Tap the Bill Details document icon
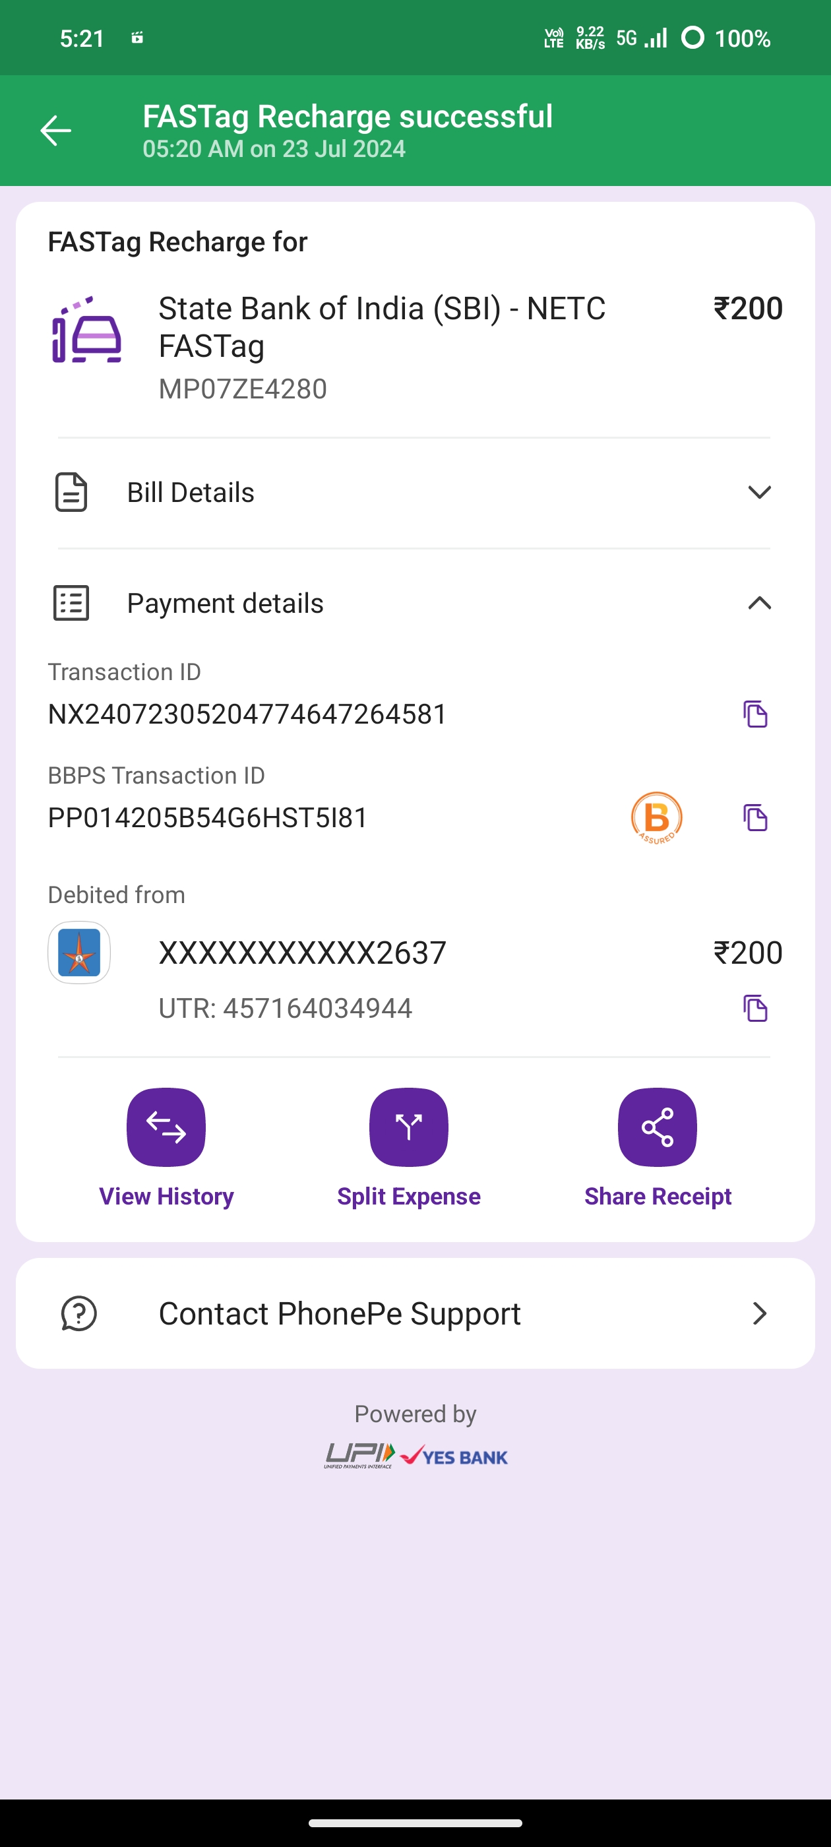The height and width of the screenshot is (1847, 831). [x=72, y=492]
